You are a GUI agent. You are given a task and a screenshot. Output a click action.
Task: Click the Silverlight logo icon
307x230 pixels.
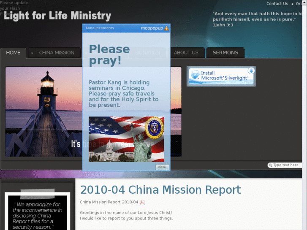pyautogui.click(x=195, y=75)
